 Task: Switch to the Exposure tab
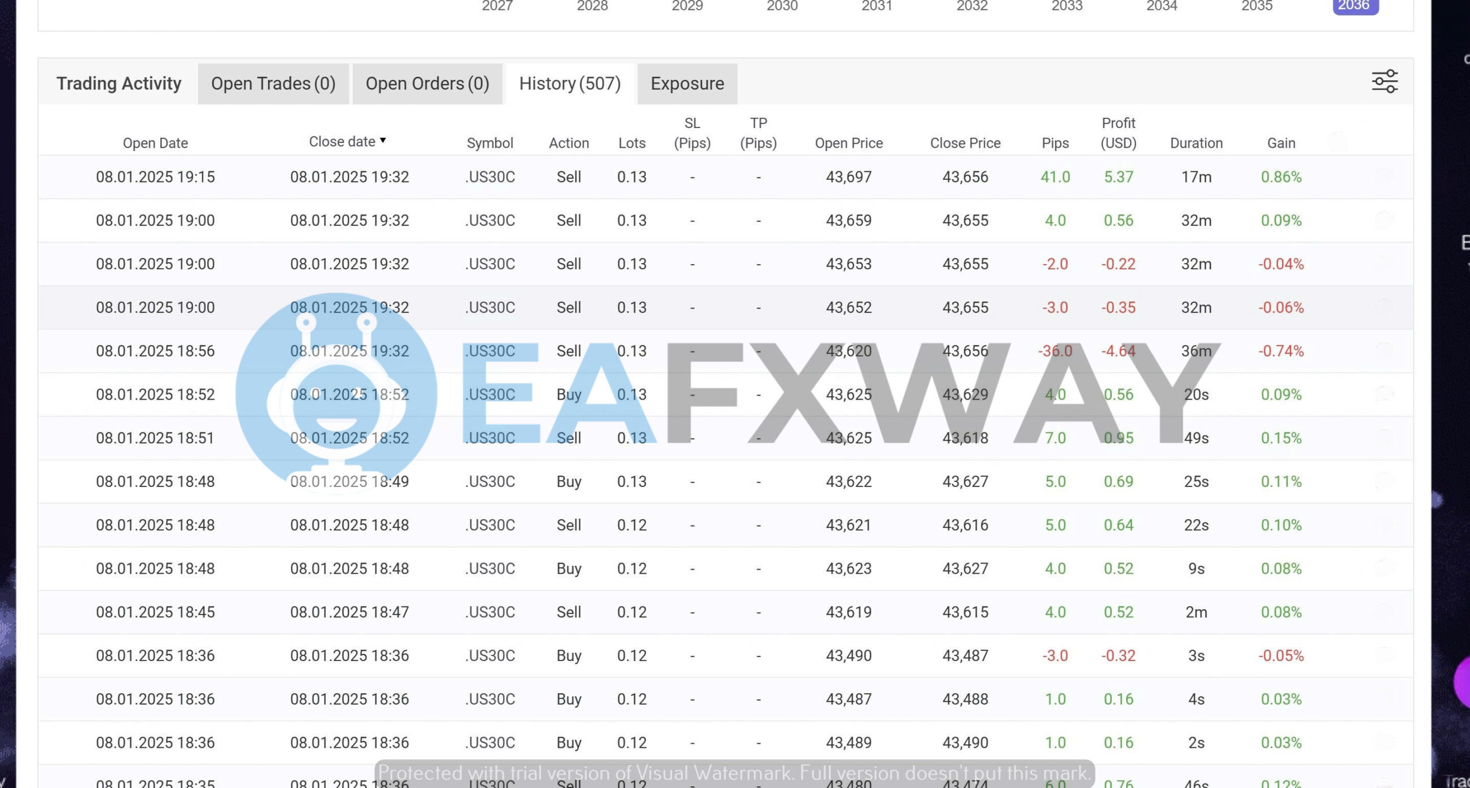687,83
